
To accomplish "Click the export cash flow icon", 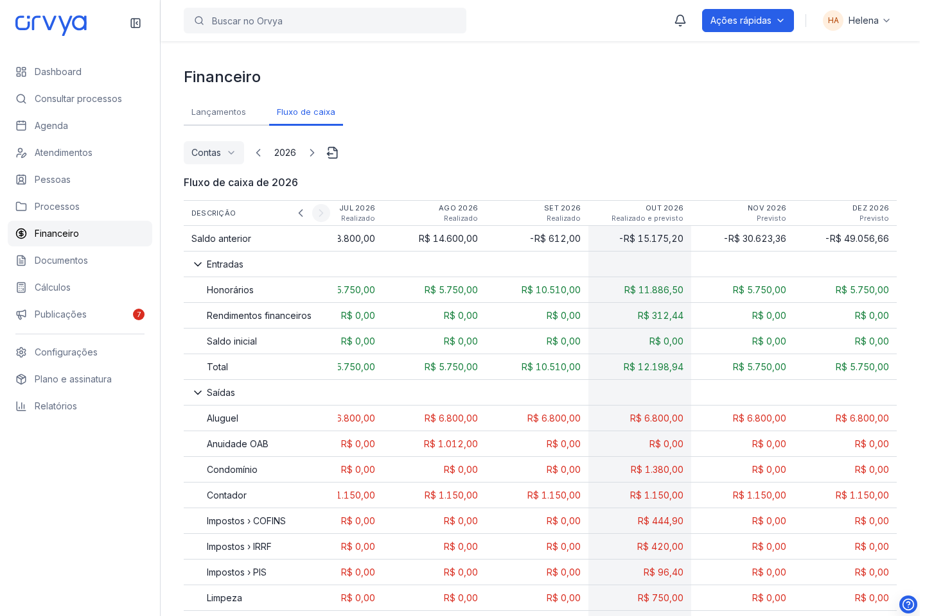I will tap(332, 153).
